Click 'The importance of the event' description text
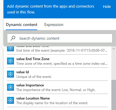Screen dimensions: 116x110 coord(56,90)
